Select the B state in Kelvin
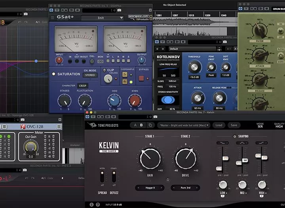This screenshot has width=285, height=208. tap(141, 125)
